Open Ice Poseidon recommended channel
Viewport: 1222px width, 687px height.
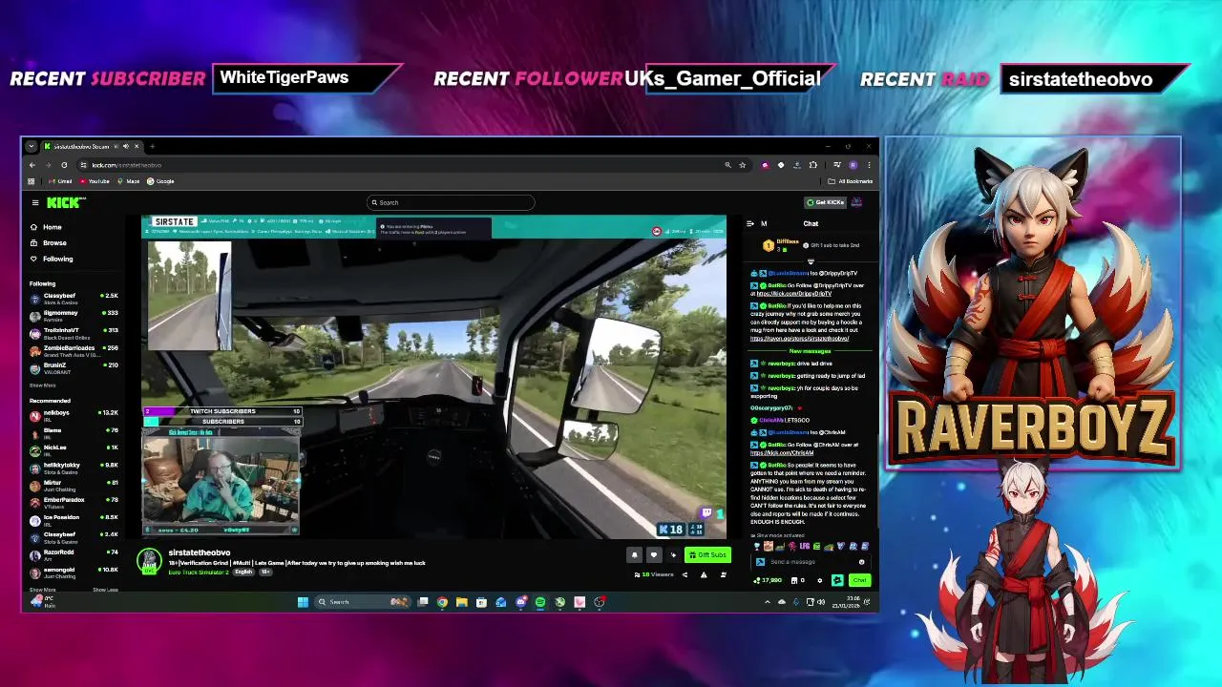[x=74, y=519]
